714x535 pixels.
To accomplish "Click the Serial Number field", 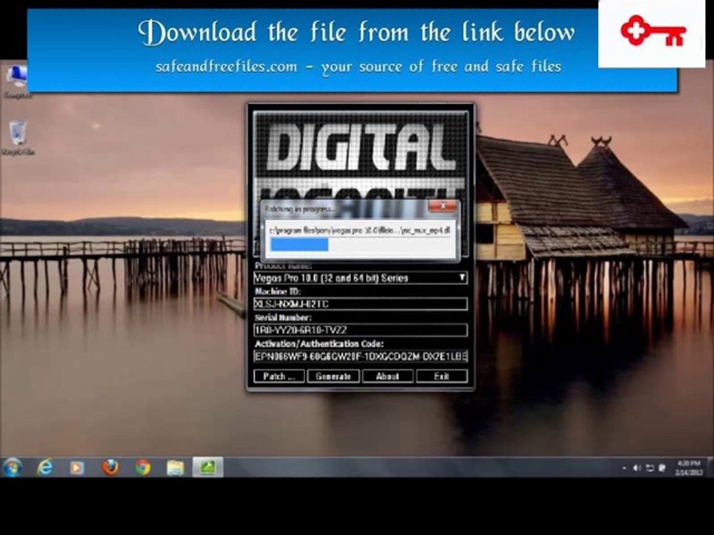I will pyautogui.click(x=360, y=330).
